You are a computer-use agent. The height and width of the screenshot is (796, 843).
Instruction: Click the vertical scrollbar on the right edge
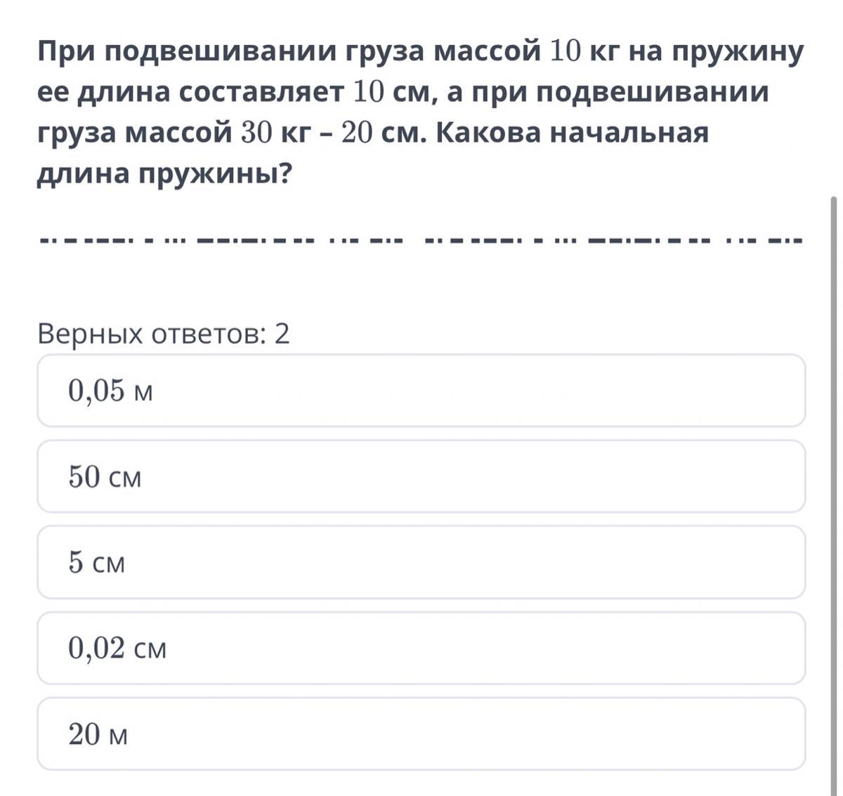tap(834, 422)
